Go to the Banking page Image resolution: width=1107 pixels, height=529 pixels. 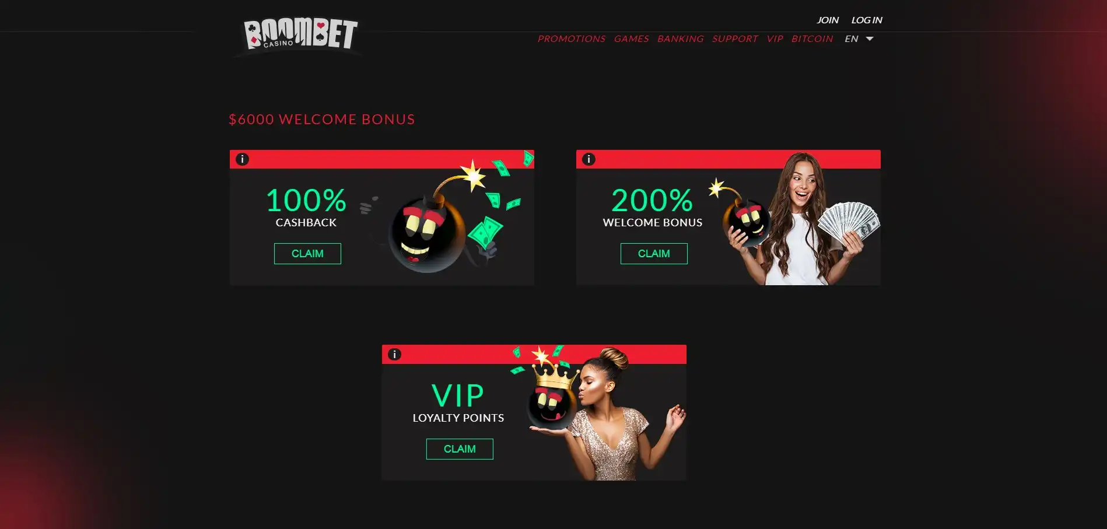680,39
